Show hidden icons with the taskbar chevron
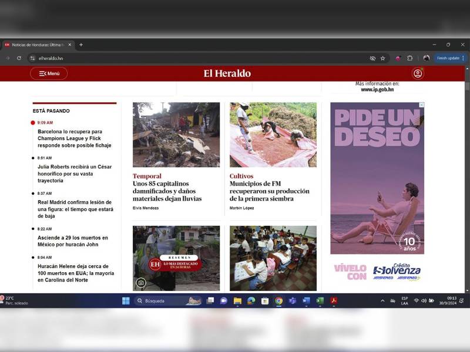The image size is (470, 352). pos(382,301)
